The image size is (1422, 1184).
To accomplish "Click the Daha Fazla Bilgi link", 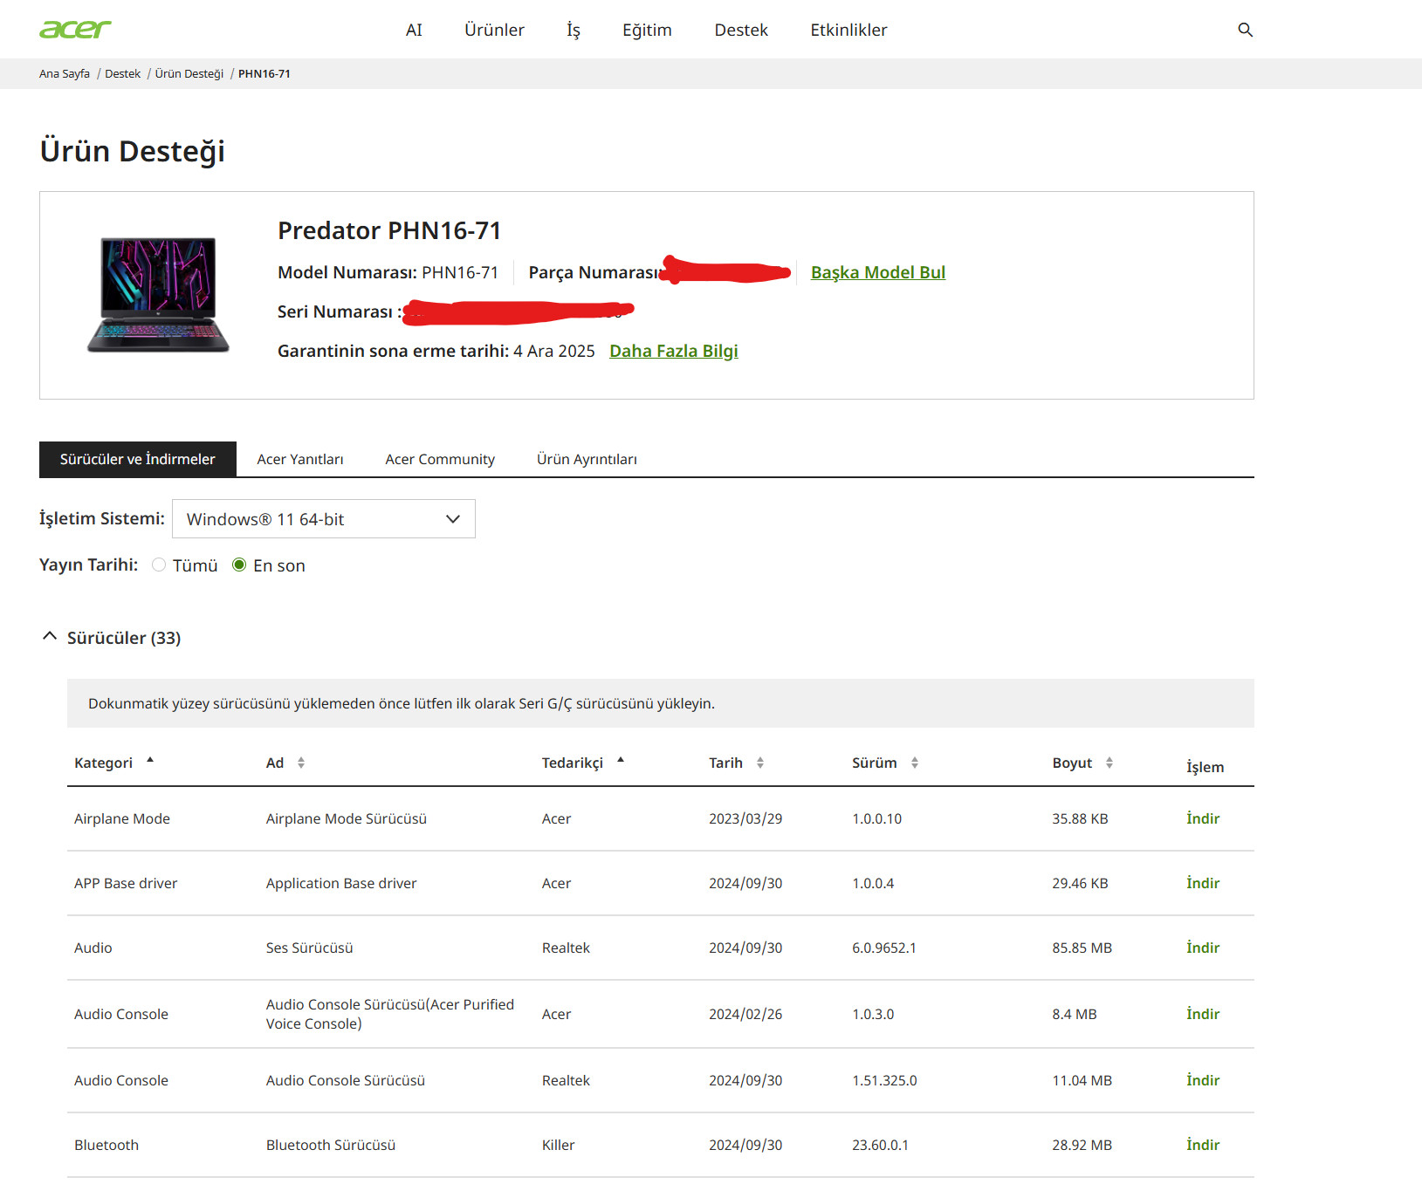I will (x=674, y=351).
